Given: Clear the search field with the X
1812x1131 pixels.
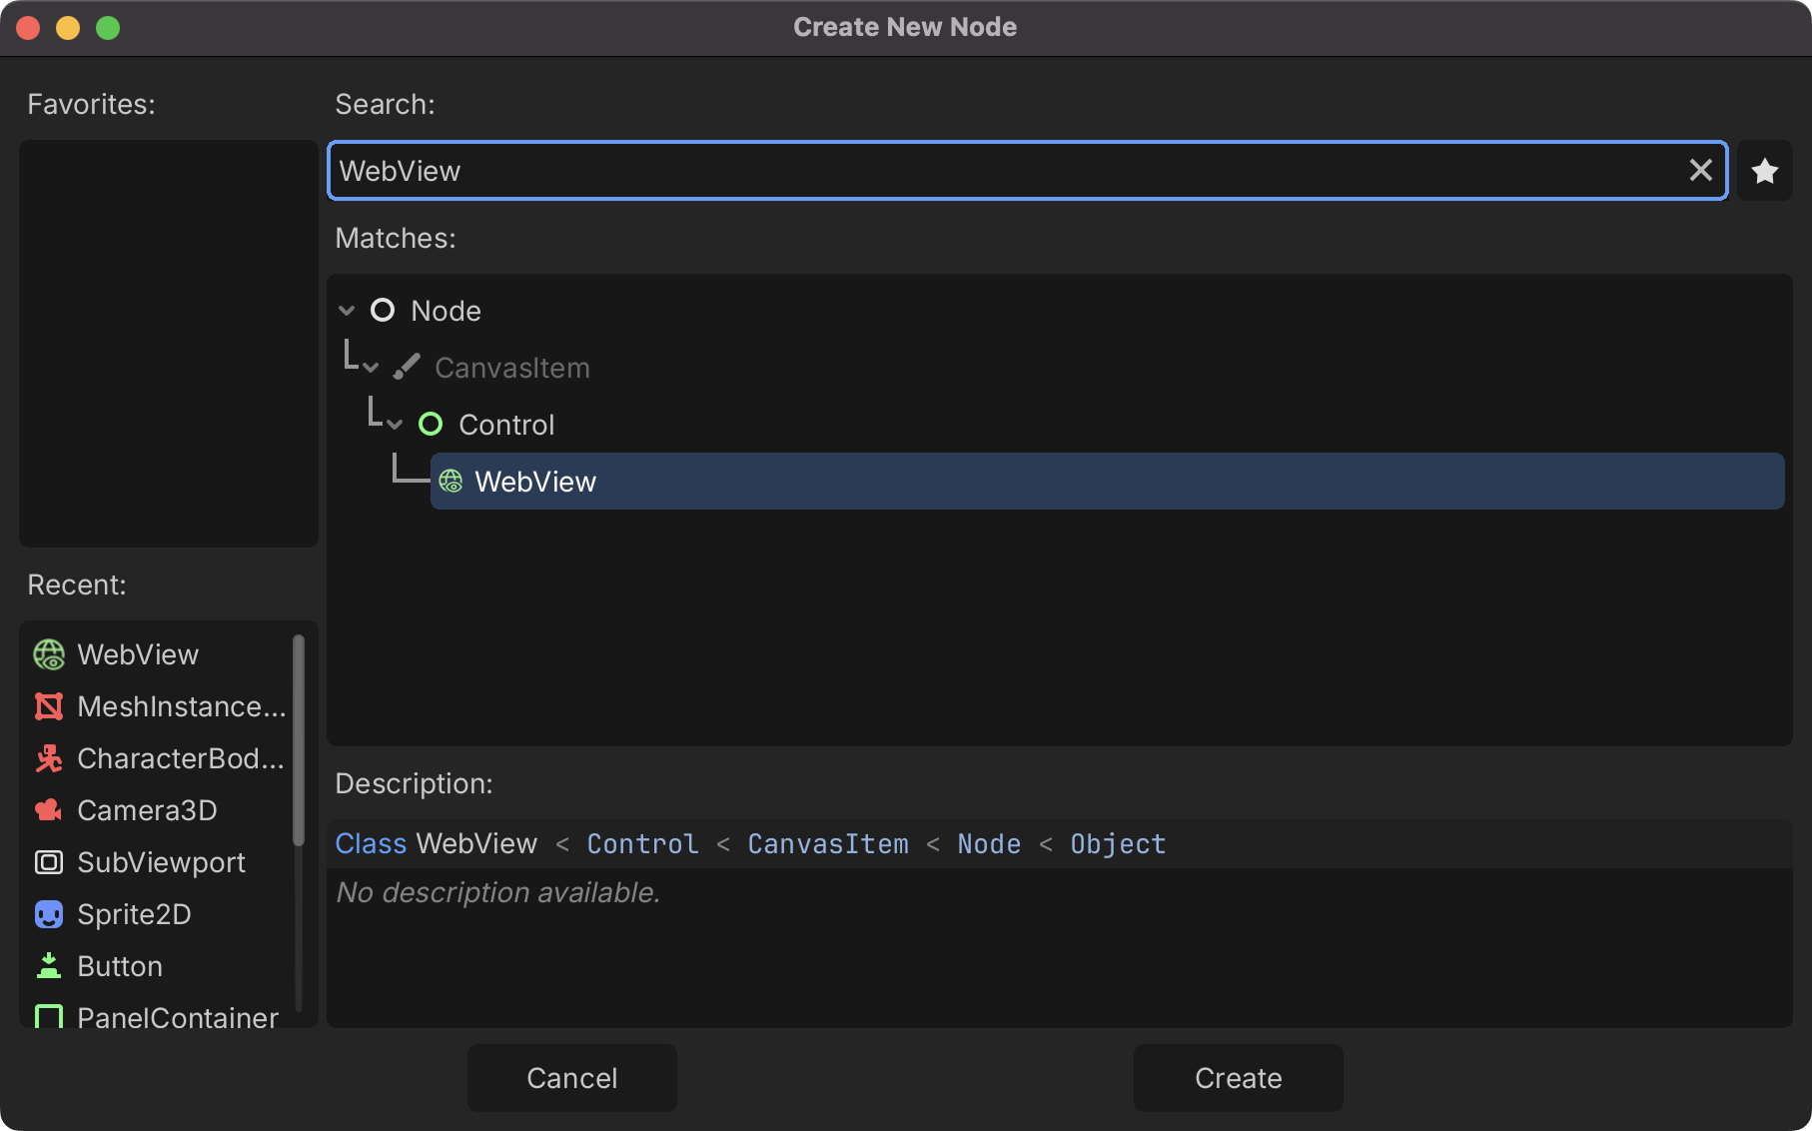Looking at the screenshot, I should tap(1700, 171).
